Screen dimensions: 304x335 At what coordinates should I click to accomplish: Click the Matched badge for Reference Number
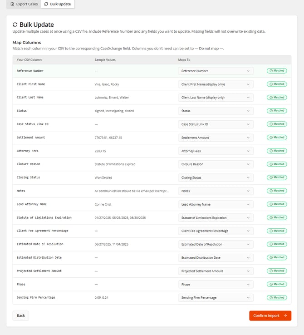(276, 71)
